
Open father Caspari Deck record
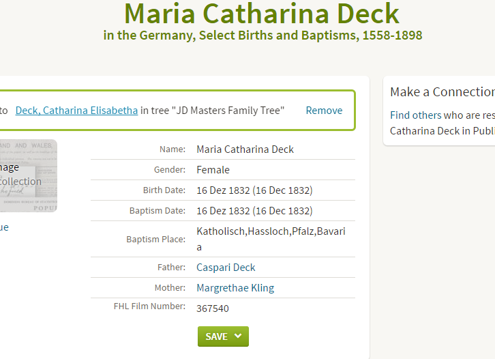pos(226,268)
